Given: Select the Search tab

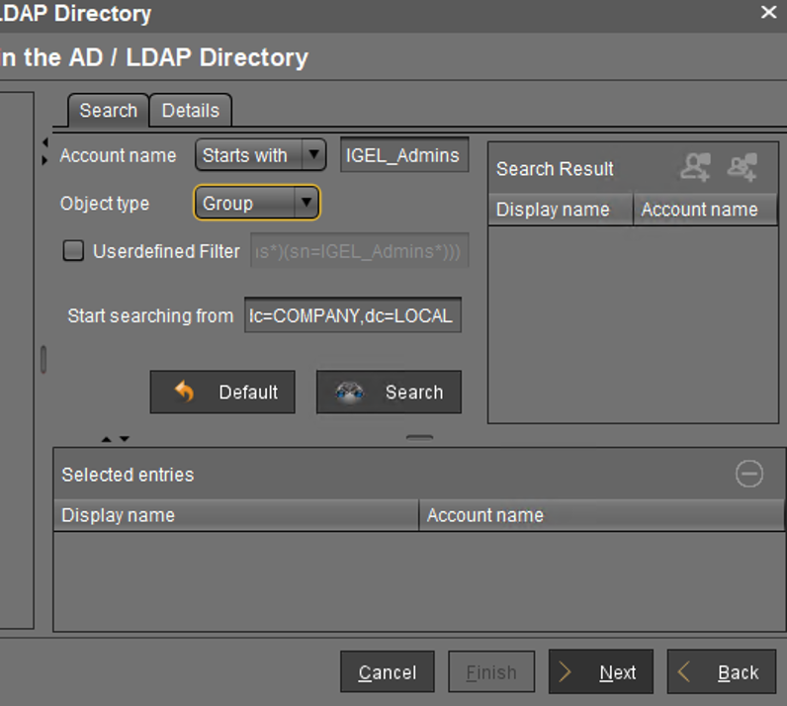Looking at the screenshot, I should pos(109,111).
